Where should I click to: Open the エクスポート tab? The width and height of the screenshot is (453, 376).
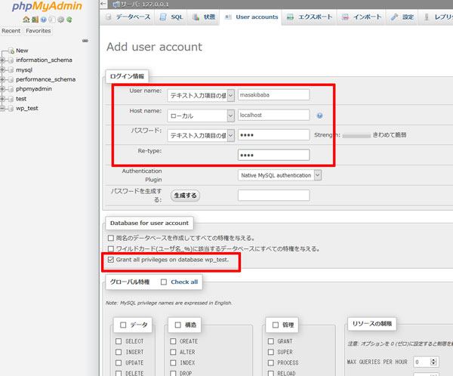(310, 17)
